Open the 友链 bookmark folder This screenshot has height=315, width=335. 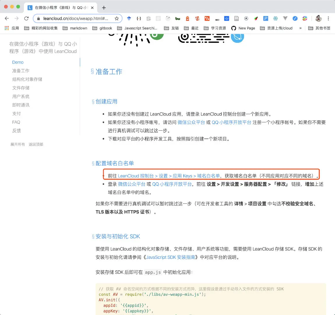tap(171, 28)
